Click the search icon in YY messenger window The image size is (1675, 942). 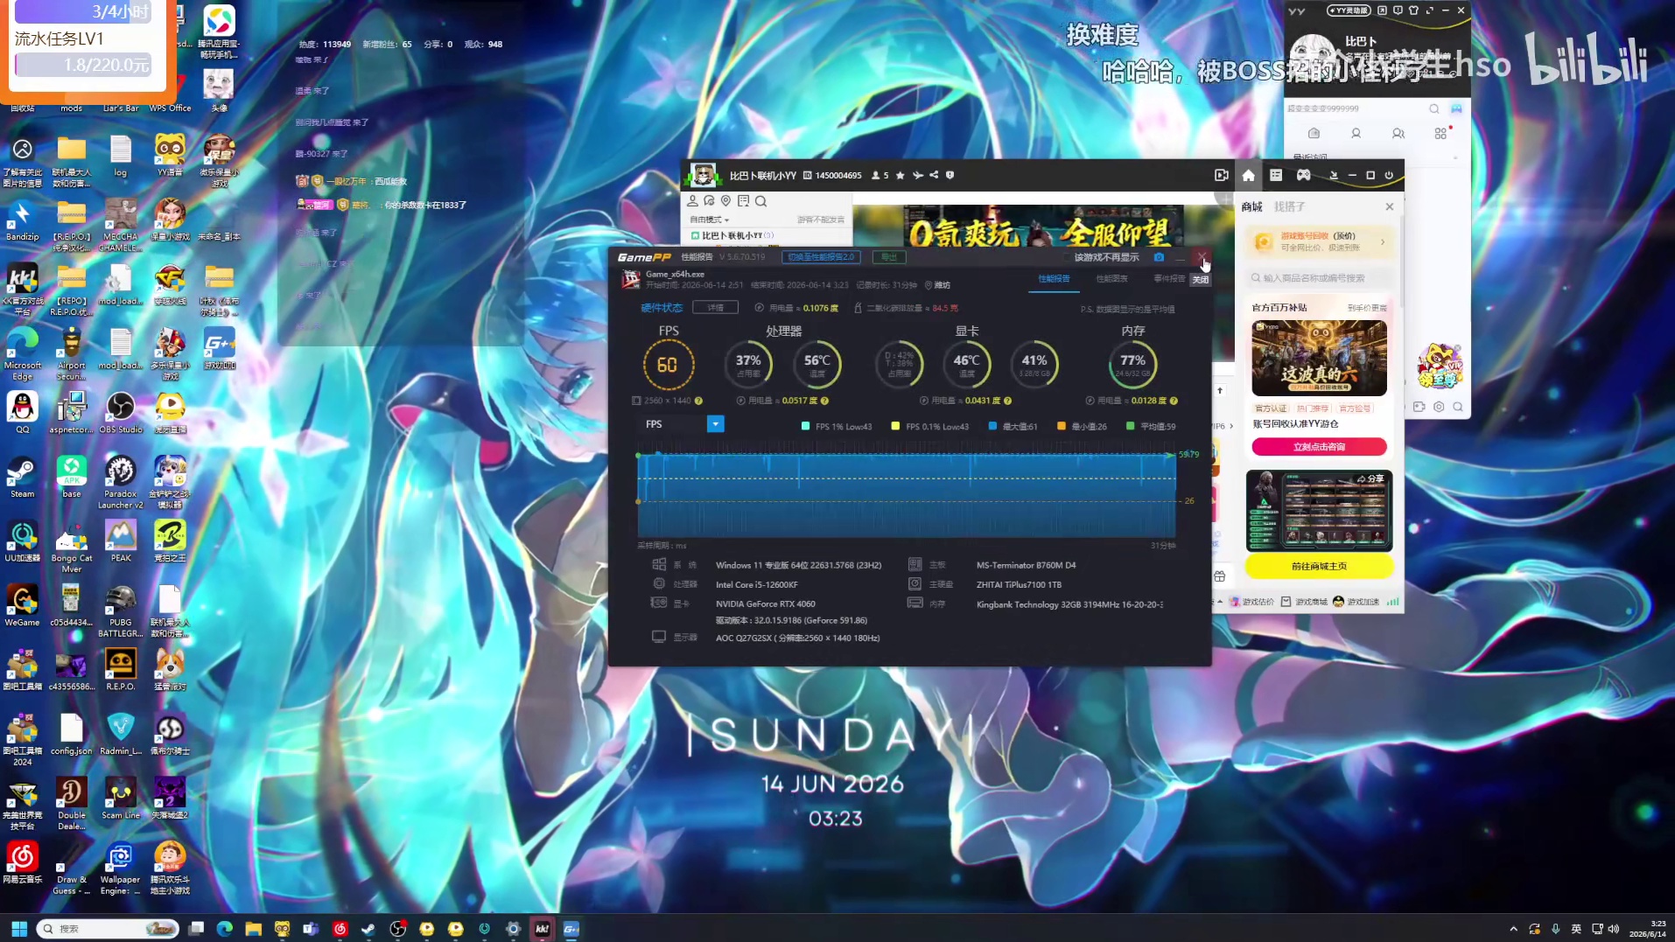tap(1433, 108)
